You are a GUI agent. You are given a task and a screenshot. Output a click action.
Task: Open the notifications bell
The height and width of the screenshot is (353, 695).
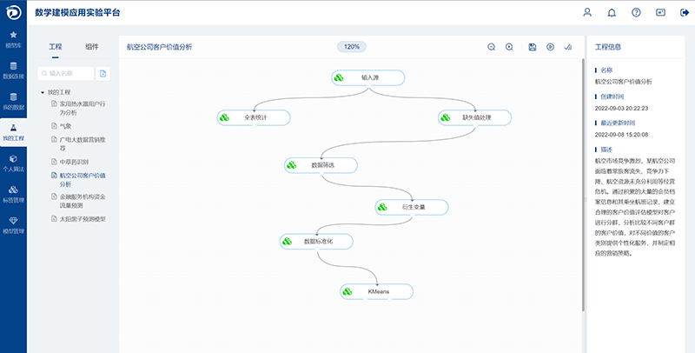pyautogui.click(x=612, y=13)
